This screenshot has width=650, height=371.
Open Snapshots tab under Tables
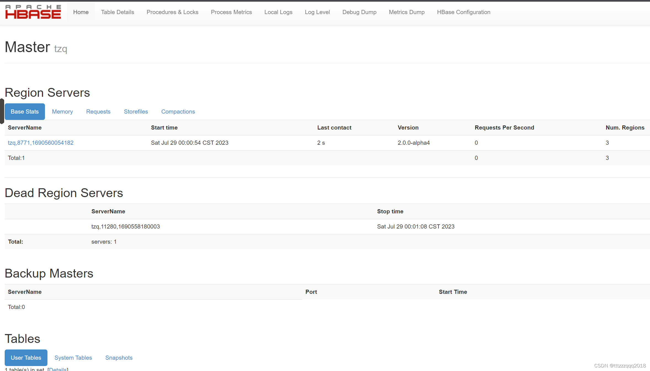[119, 357]
